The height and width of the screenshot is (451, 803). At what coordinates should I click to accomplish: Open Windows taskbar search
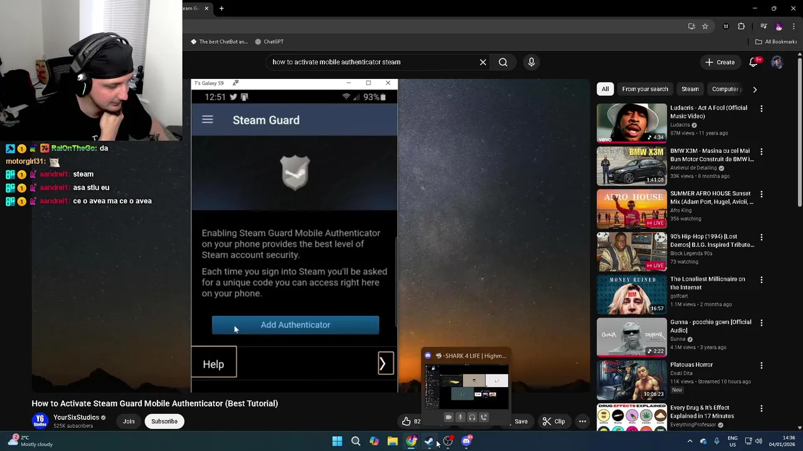356,441
